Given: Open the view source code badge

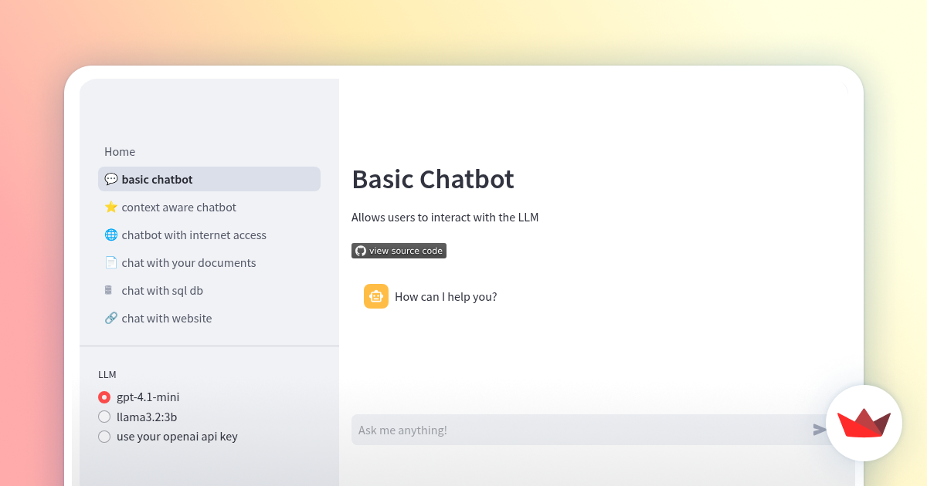Looking at the screenshot, I should pyautogui.click(x=399, y=251).
